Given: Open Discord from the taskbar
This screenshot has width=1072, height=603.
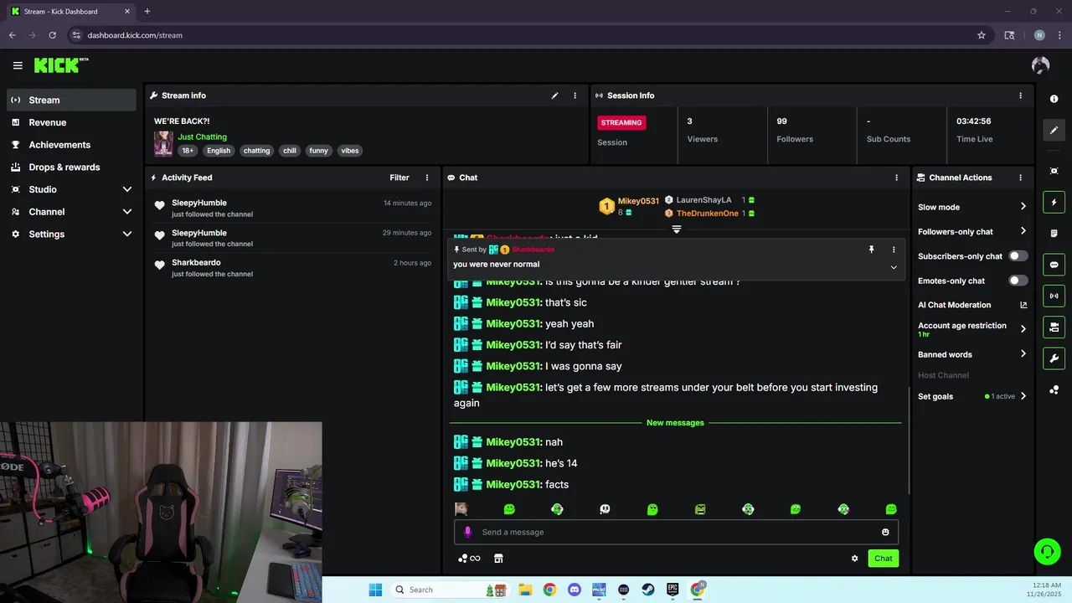Looking at the screenshot, I should [574, 590].
